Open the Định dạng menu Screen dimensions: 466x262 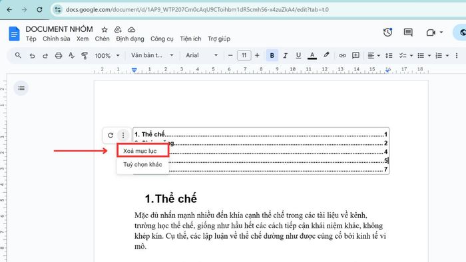coord(130,39)
